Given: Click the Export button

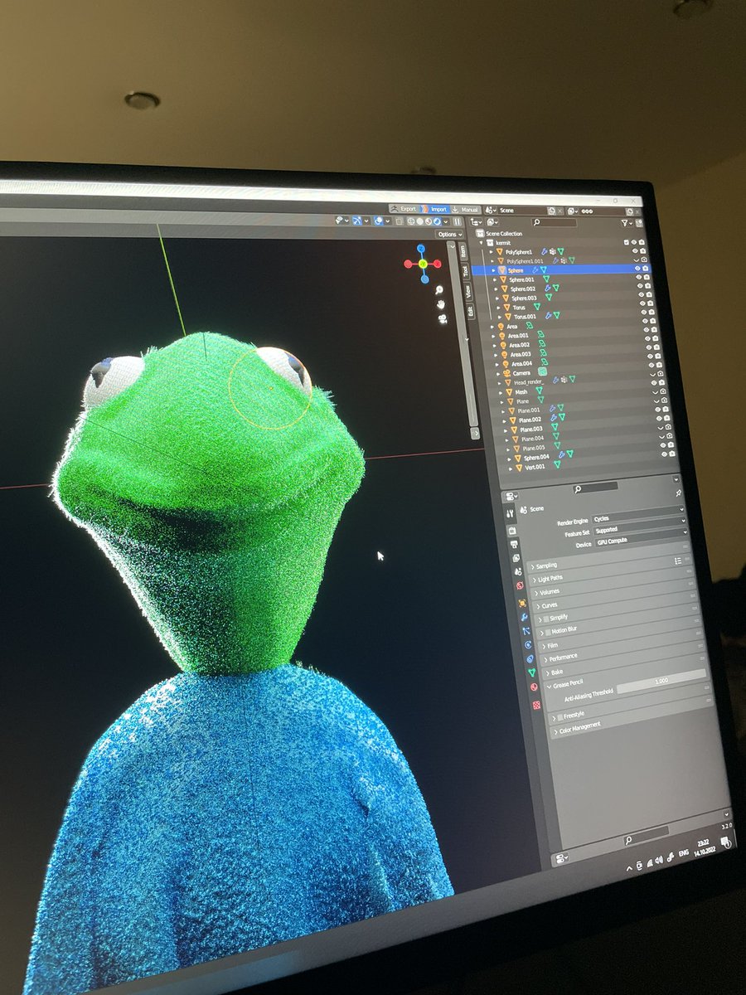Looking at the screenshot, I should [x=404, y=209].
